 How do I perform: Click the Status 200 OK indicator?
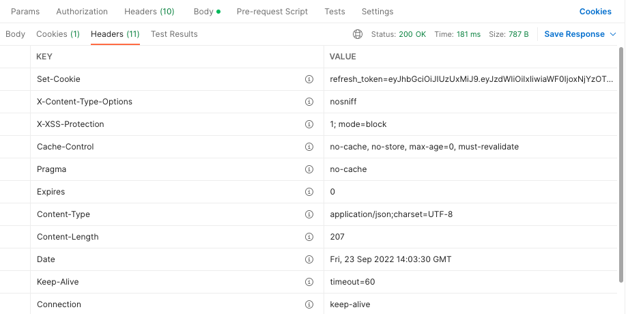pos(399,34)
